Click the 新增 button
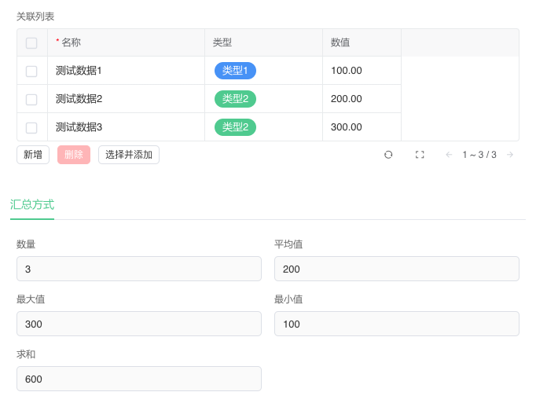 (x=33, y=155)
